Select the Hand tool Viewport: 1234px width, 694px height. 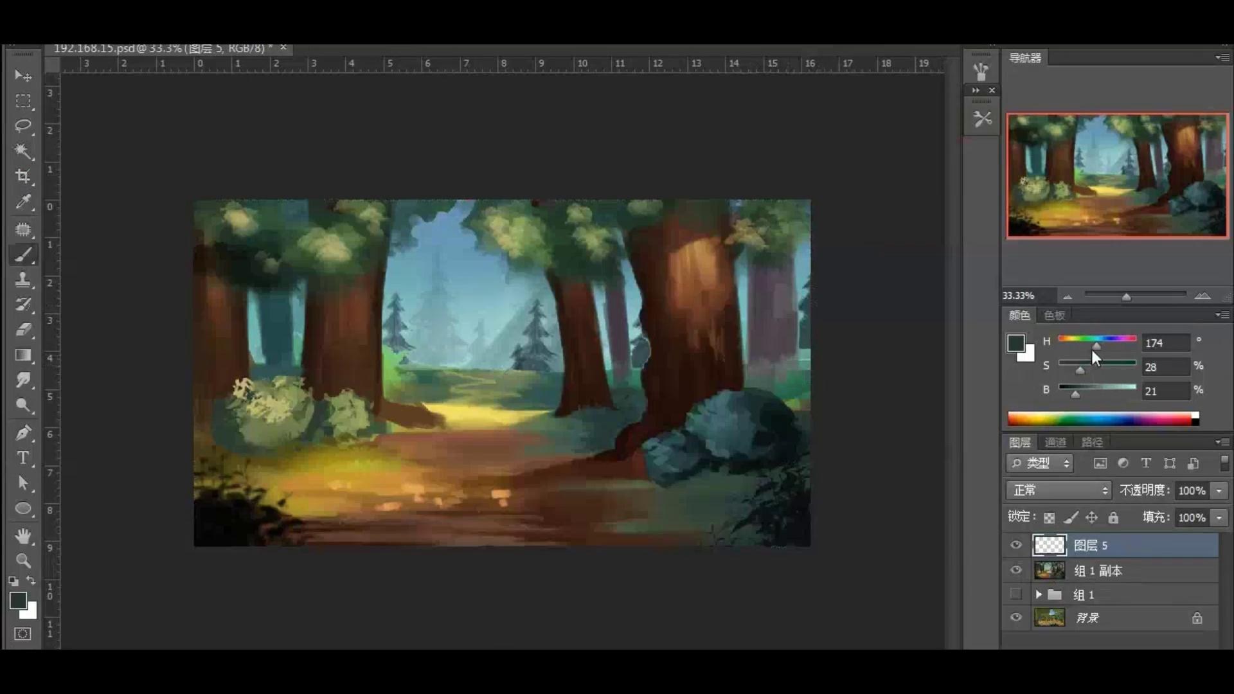[x=23, y=535]
